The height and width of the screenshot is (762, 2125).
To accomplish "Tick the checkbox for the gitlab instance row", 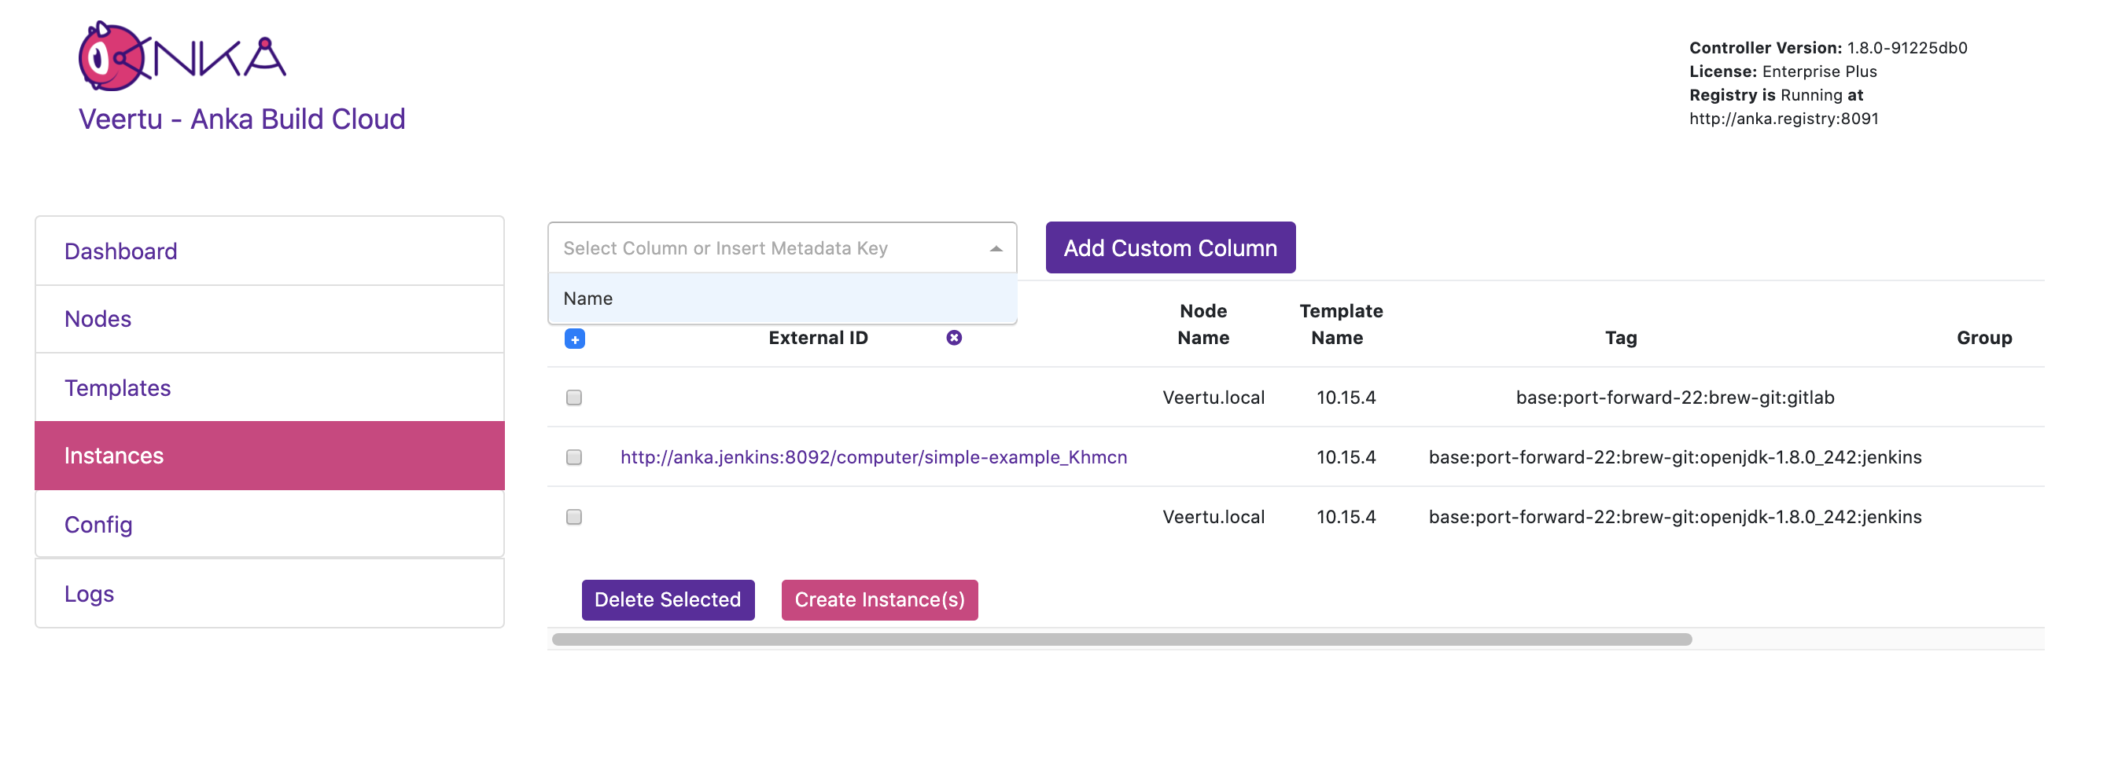I will pyautogui.click(x=574, y=397).
